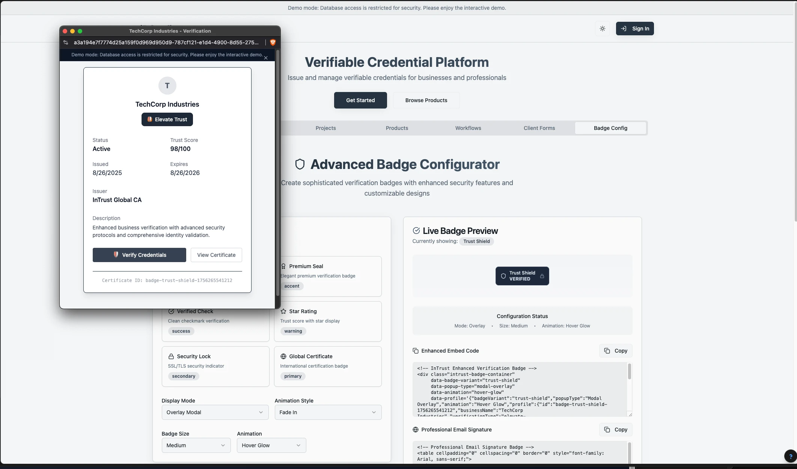Expand the Animation Style dropdown
Viewport: 797px width, 469px height.
coord(328,412)
